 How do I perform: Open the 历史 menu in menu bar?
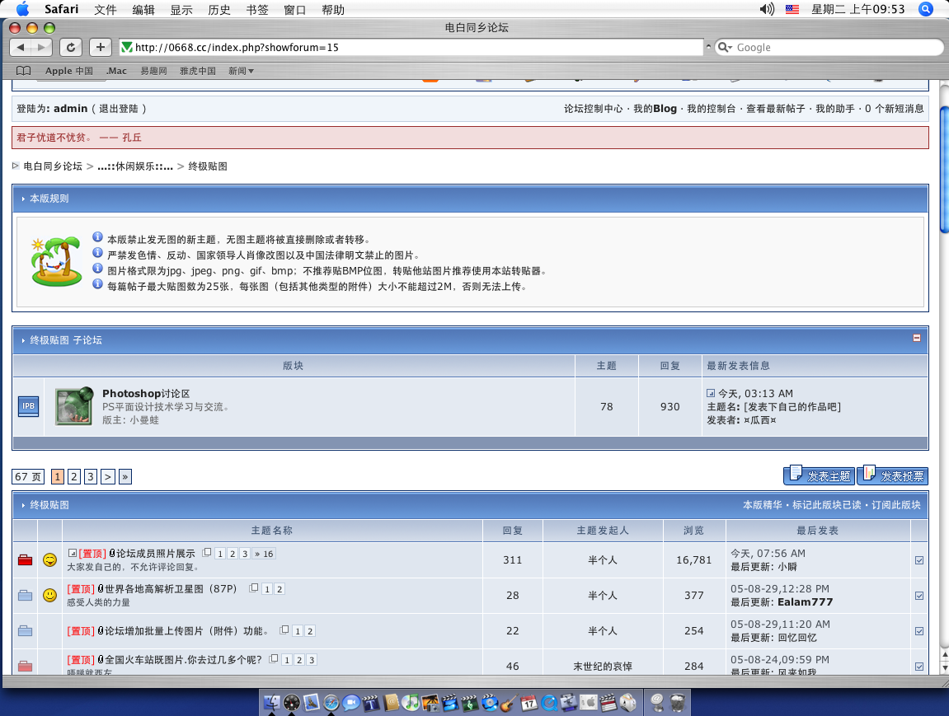219,10
